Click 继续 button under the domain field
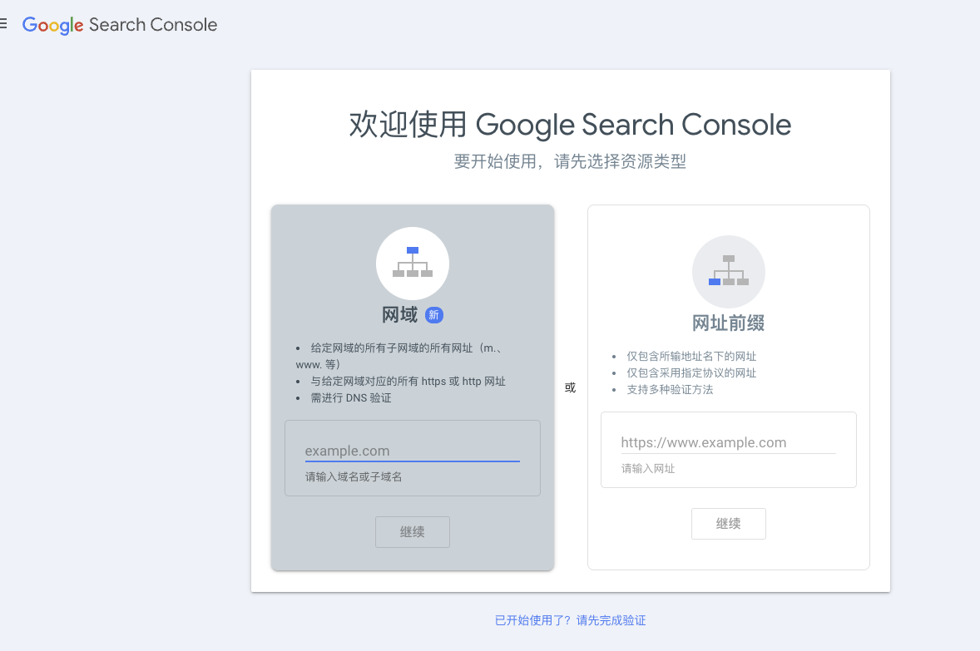 pyautogui.click(x=413, y=532)
